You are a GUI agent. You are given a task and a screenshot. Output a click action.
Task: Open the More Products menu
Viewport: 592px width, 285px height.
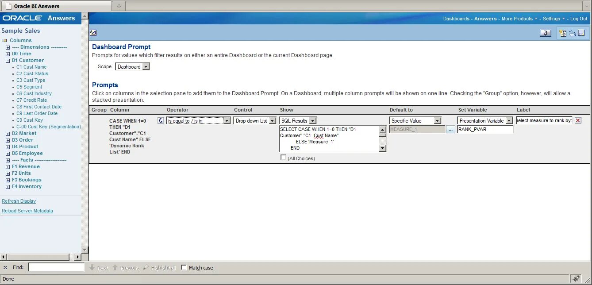(519, 19)
